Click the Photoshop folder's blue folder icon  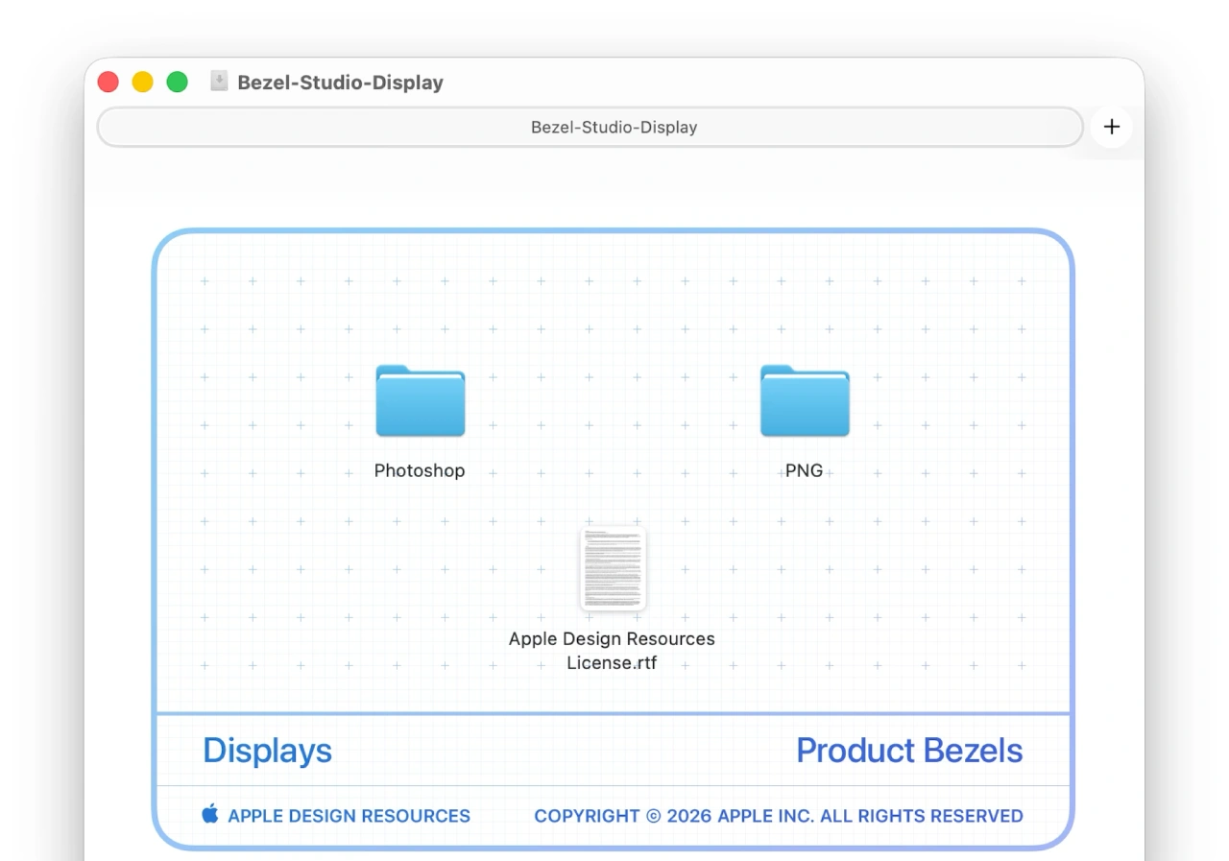pos(420,401)
